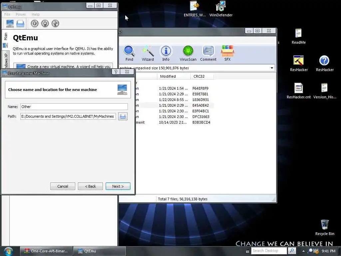Click the Comment icon in archive toolbar
This screenshot has width=341, height=256.
click(208, 53)
